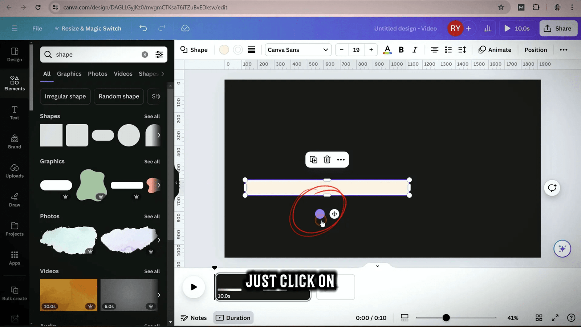The image size is (581, 327).
Task: Open text color picker
Action: 387,50
